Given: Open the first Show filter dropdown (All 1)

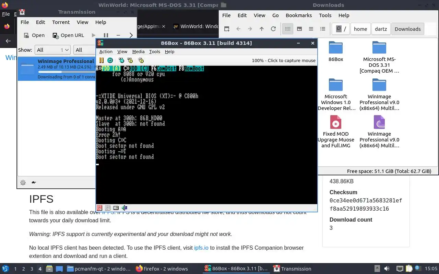Looking at the screenshot, I should pos(52,50).
